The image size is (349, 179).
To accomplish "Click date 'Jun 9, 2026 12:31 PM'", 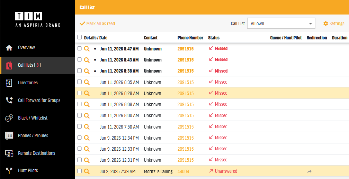I will tap(119, 160).
